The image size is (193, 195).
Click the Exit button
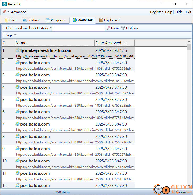188,12
